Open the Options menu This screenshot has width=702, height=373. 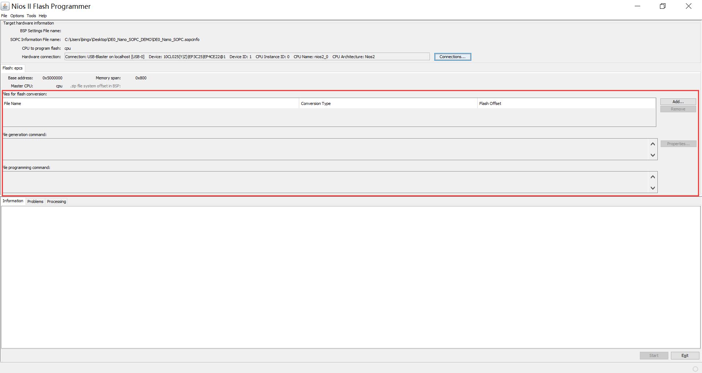click(x=17, y=16)
